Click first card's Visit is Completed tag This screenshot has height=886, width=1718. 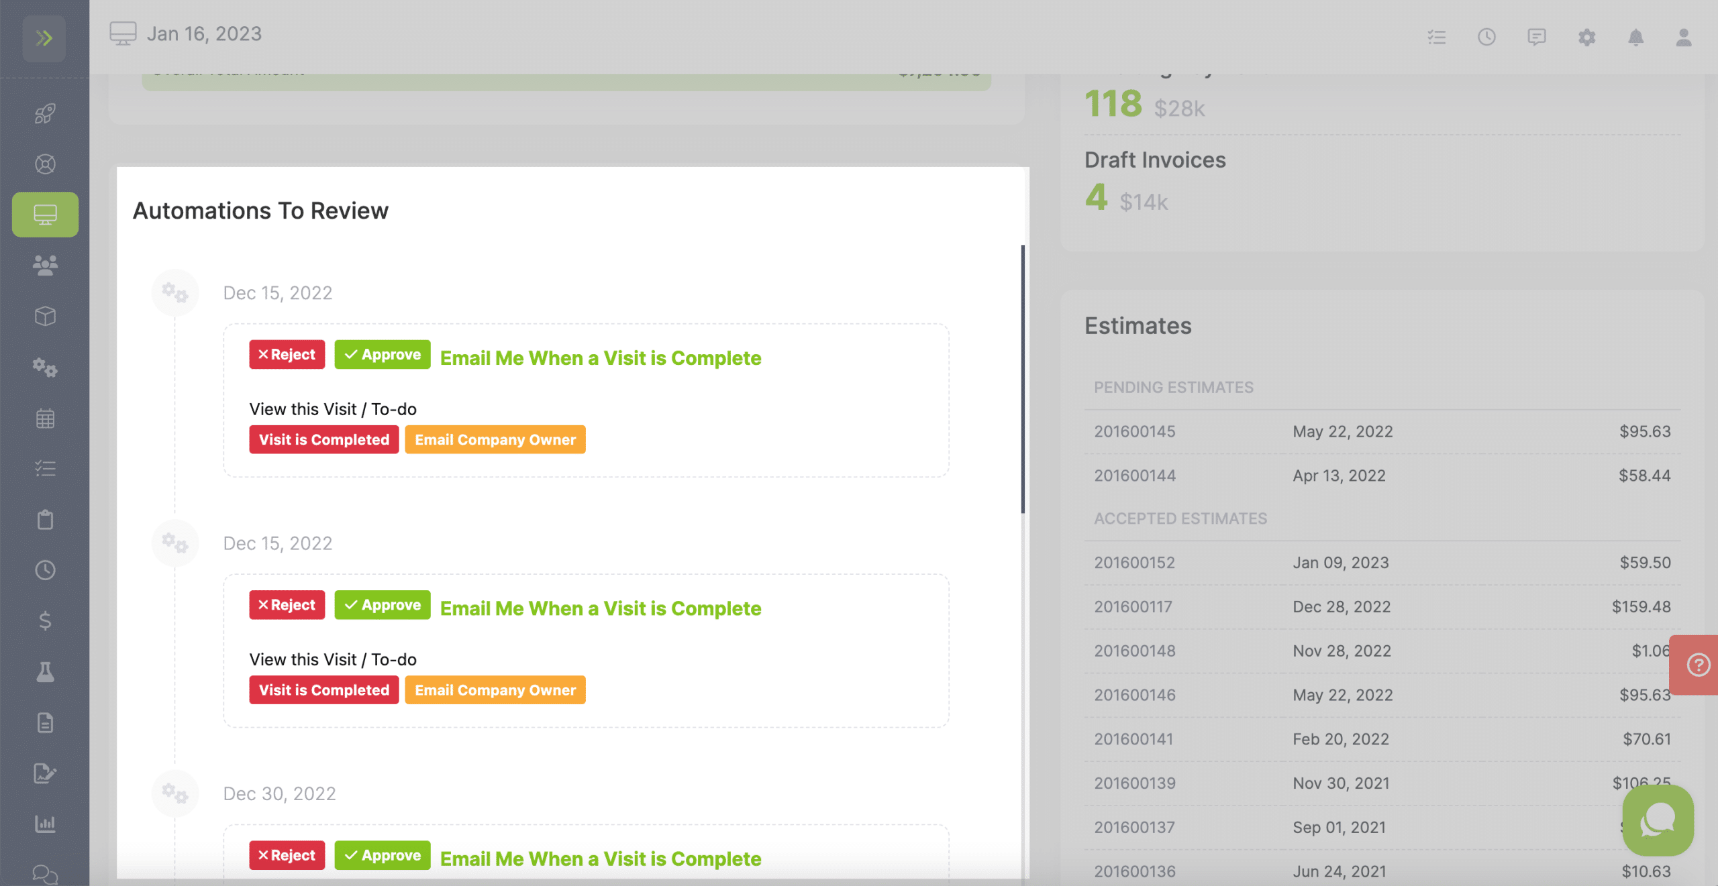324,439
